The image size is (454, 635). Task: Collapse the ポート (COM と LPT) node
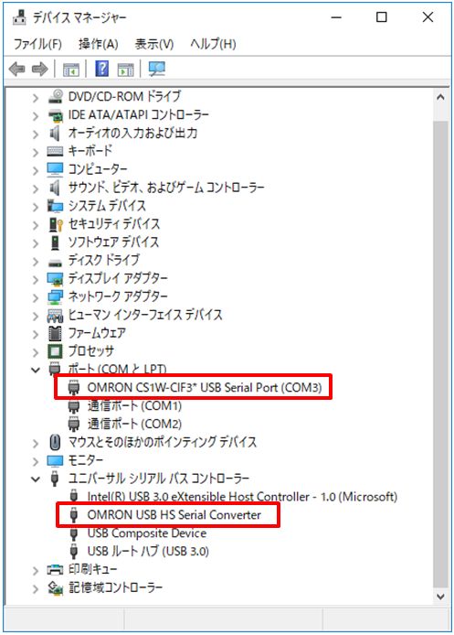coord(36,370)
